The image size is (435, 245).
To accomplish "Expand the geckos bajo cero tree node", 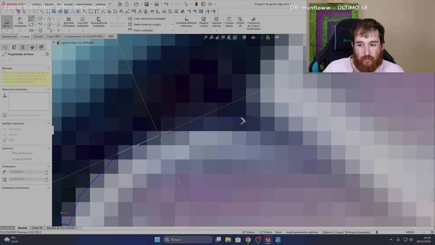I will (x=54, y=43).
